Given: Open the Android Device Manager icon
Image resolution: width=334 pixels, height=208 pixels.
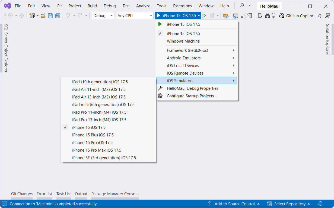Looking at the screenshot, I should 268,16.
